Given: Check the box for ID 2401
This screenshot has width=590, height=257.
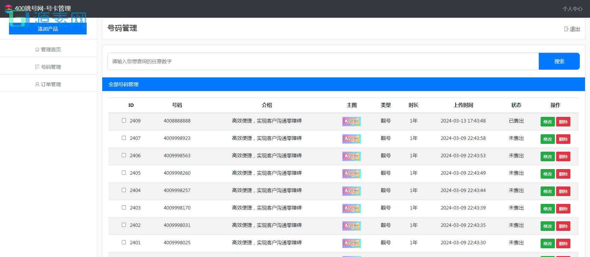Looking at the screenshot, I should click(x=124, y=242).
